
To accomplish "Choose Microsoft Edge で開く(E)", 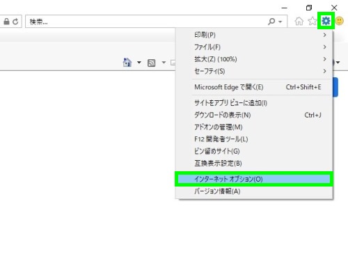I will 254,87.
